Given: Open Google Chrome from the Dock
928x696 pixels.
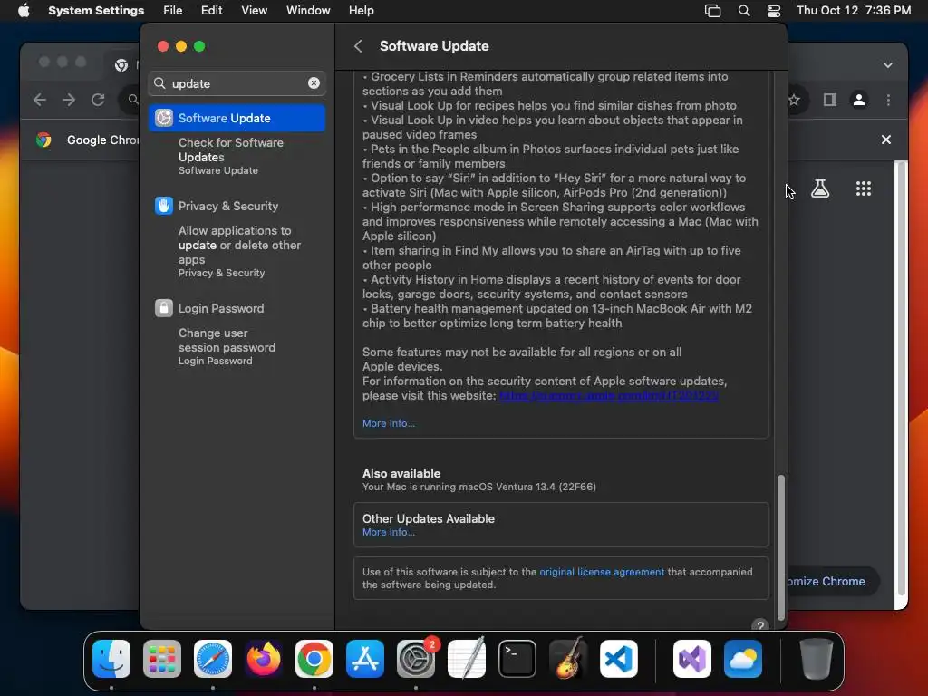Looking at the screenshot, I should pyautogui.click(x=314, y=659).
